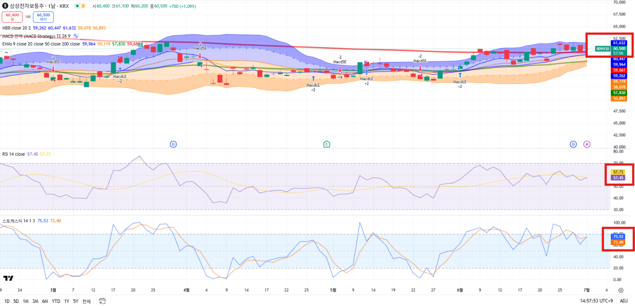The height and width of the screenshot is (306, 635).
Task: Open the 삼성전자보통주 symbol title
Action: [39, 6]
